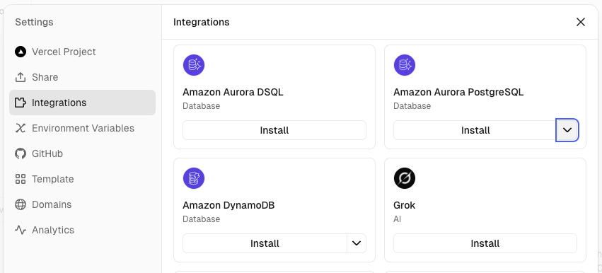602x273 pixels.
Task: Click the AI label under Grok
Action: pyautogui.click(x=397, y=219)
